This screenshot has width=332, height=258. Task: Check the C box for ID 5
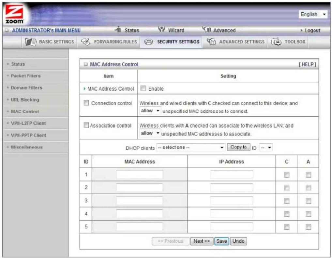coord(286,227)
